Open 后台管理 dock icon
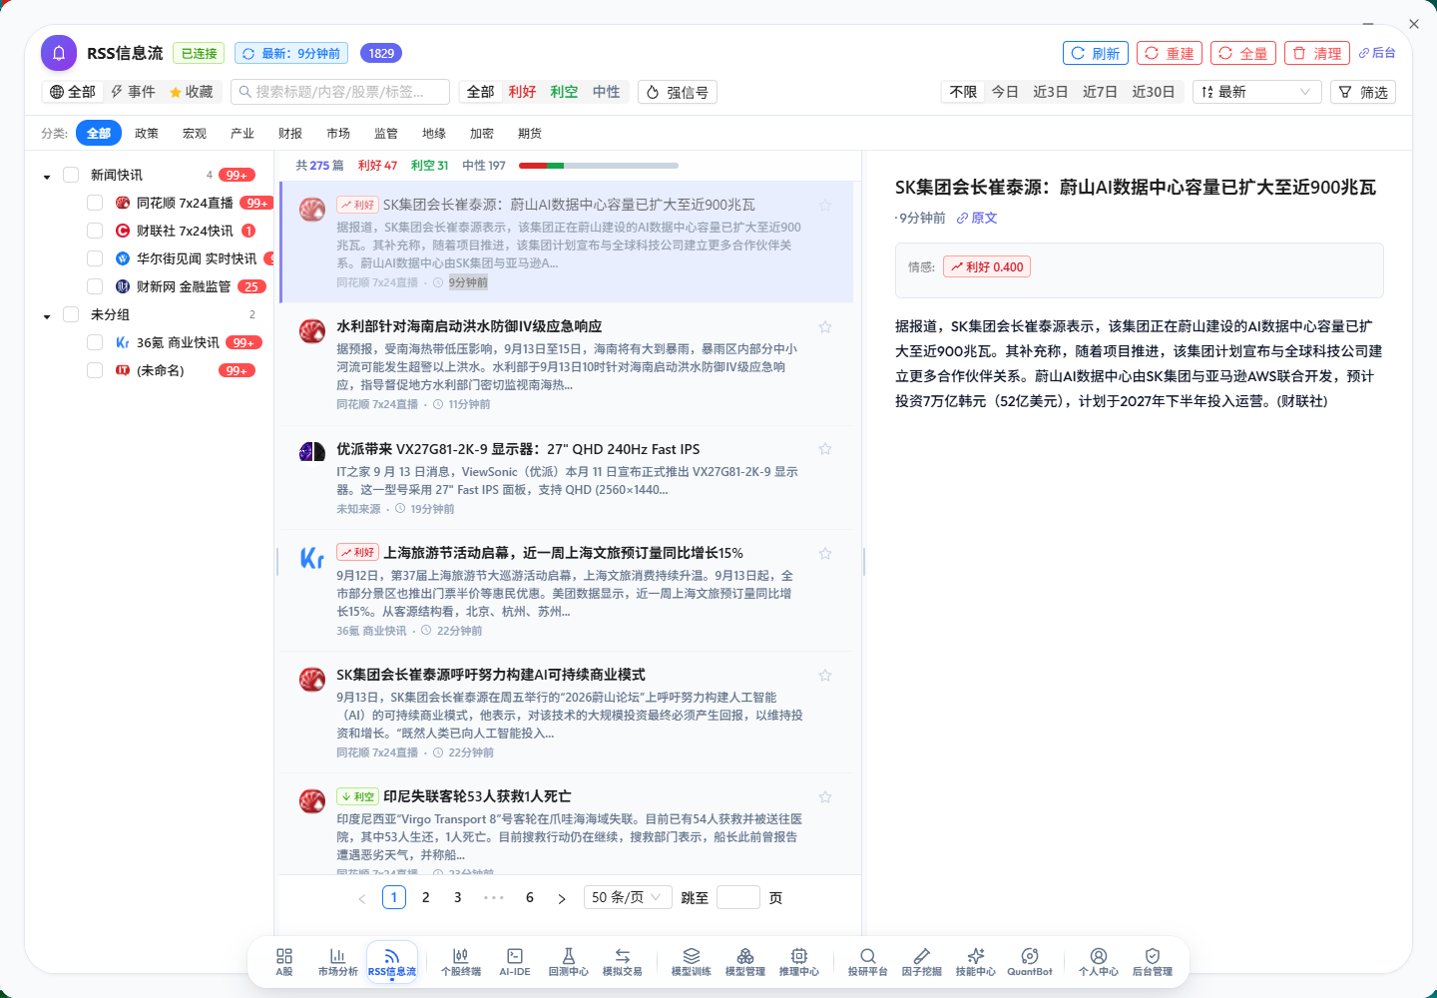Viewport: 1437px width, 998px height. 1153,962
